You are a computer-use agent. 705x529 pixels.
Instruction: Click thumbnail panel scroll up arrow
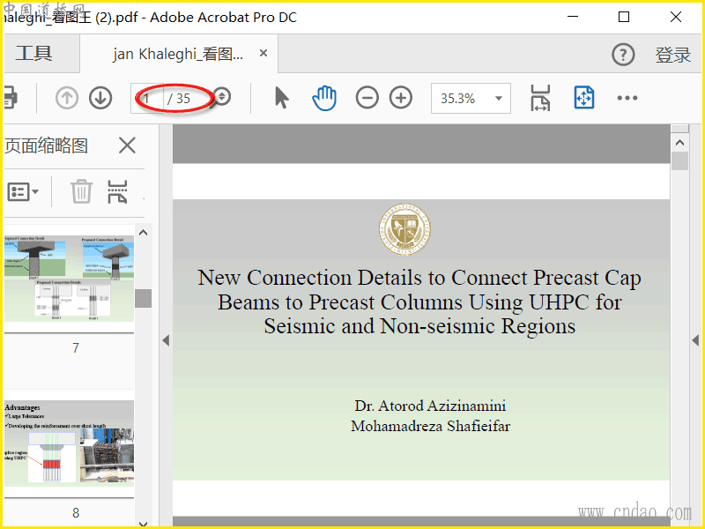click(144, 233)
